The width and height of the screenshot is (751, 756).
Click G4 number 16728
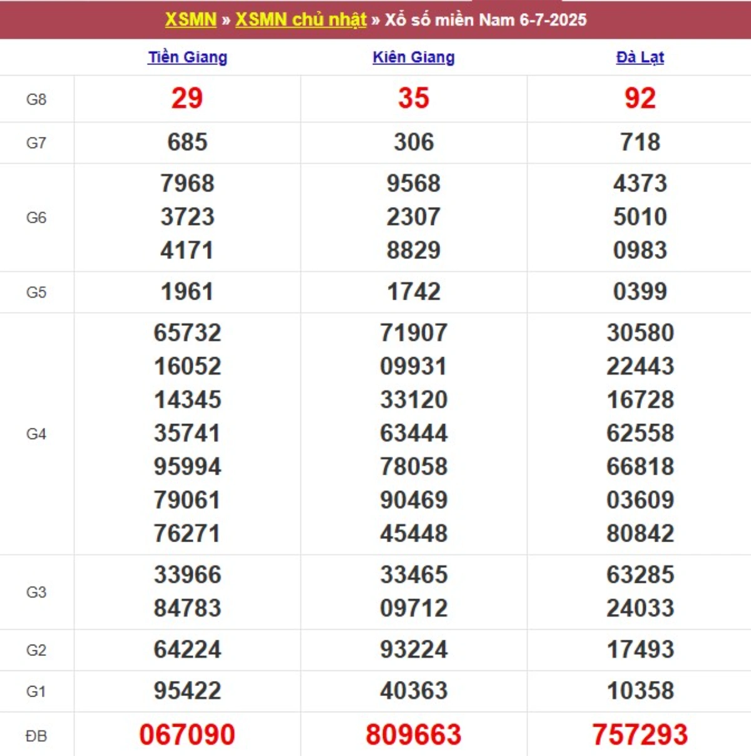(640, 400)
